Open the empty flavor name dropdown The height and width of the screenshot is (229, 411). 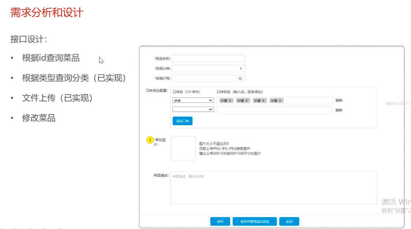[193, 109]
